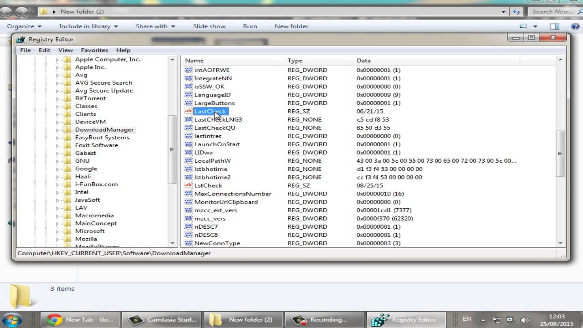Open the Include in library dropdown

[88, 26]
